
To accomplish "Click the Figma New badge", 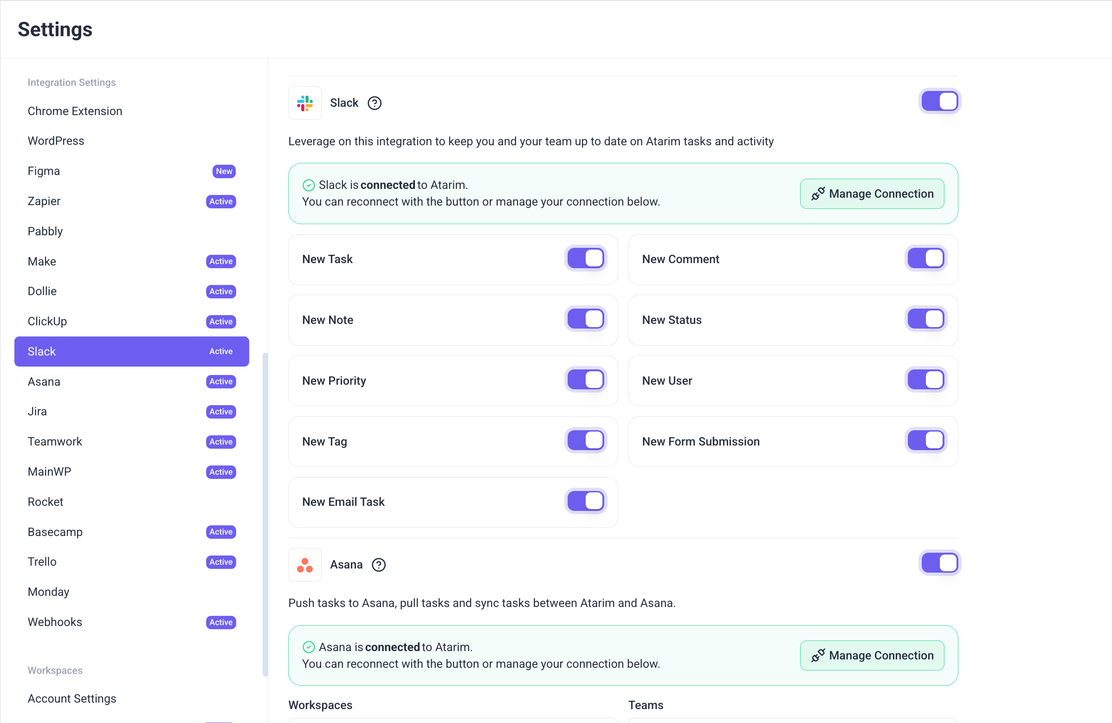I will (x=224, y=171).
